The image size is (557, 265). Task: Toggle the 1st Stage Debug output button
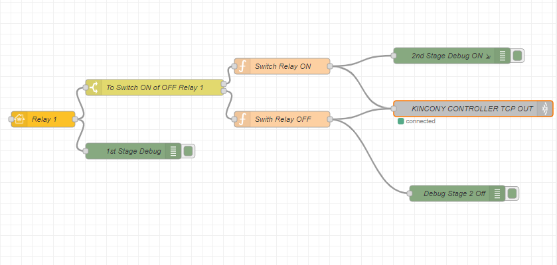tap(188, 151)
